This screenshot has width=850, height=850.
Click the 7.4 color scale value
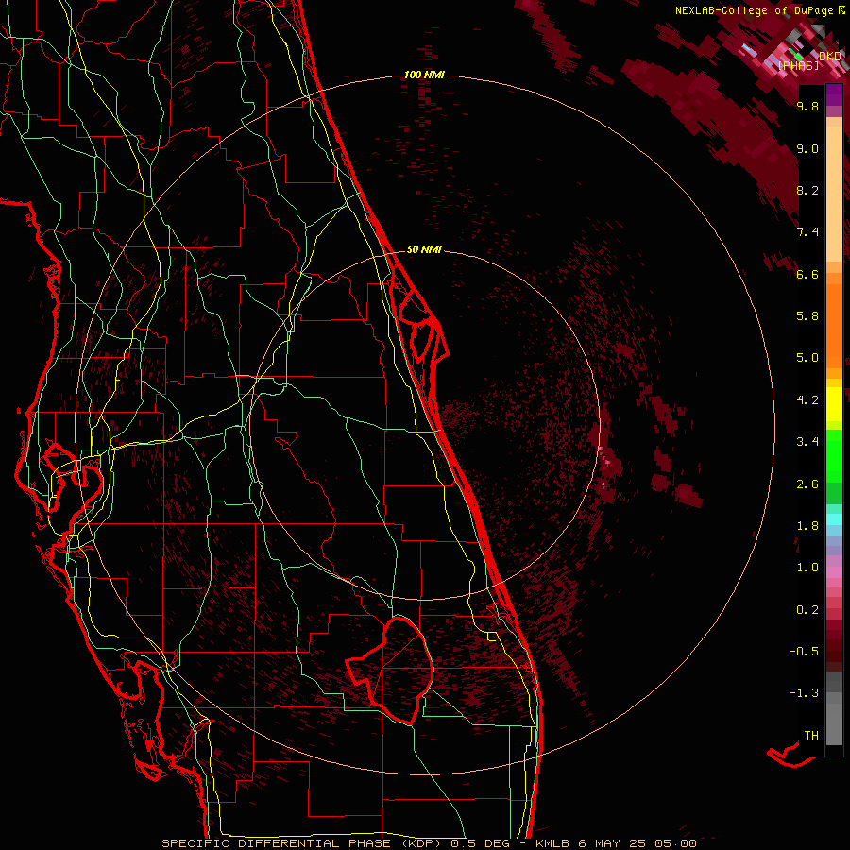[x=807, y=232]
